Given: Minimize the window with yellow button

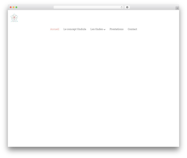Looking at the screenshot, I should [13, 7].
